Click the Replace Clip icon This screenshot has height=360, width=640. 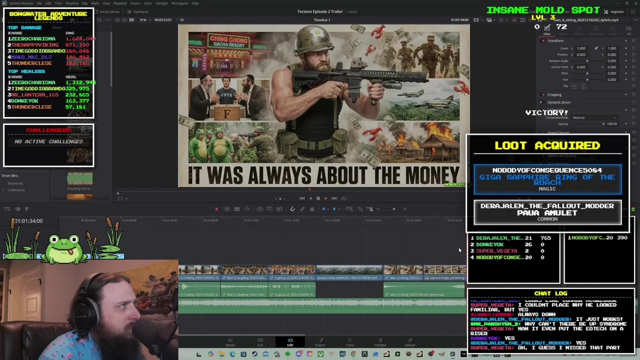279,209
